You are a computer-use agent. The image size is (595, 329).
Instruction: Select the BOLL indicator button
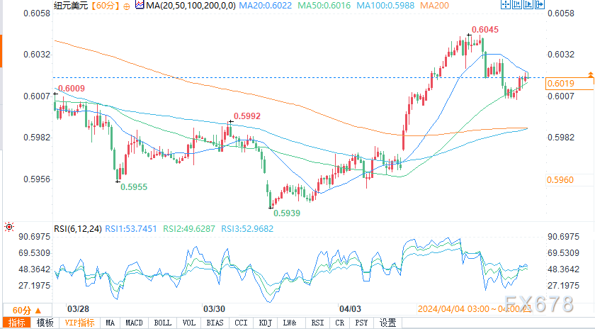click(162, 323)
